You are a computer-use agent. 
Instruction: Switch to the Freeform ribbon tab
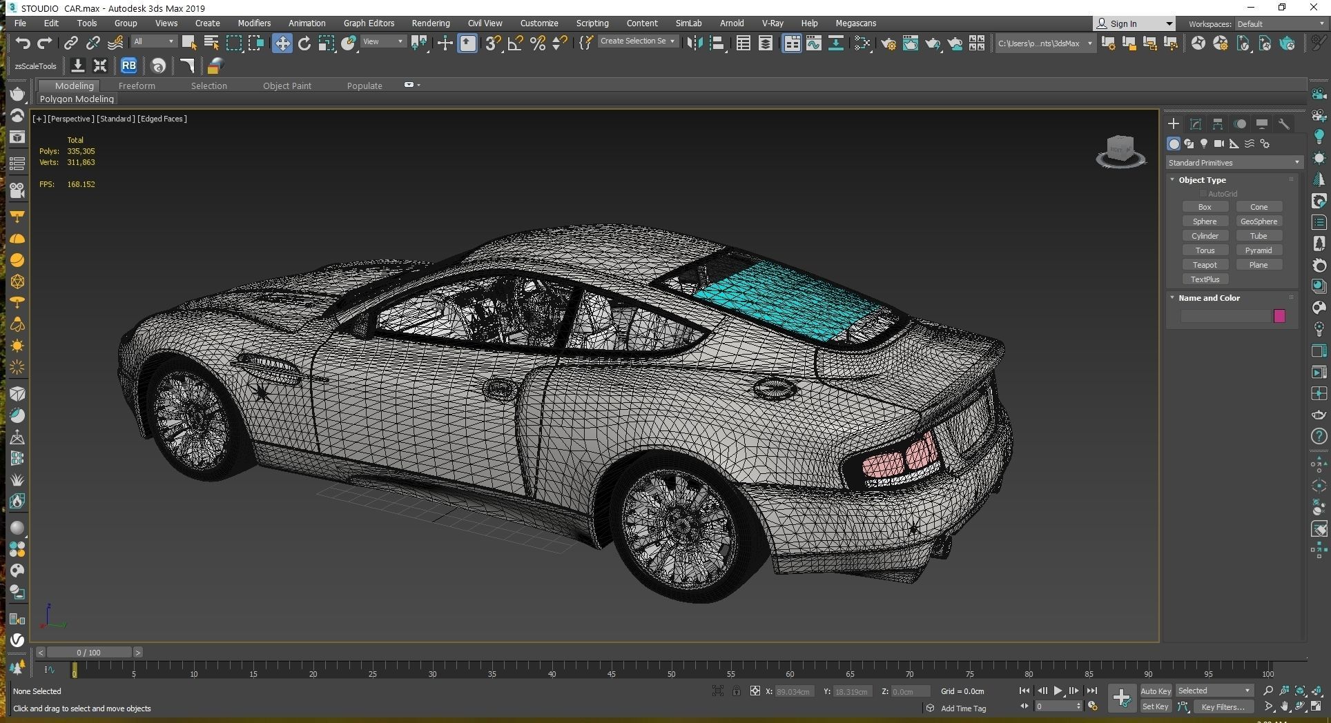[137, 86]
